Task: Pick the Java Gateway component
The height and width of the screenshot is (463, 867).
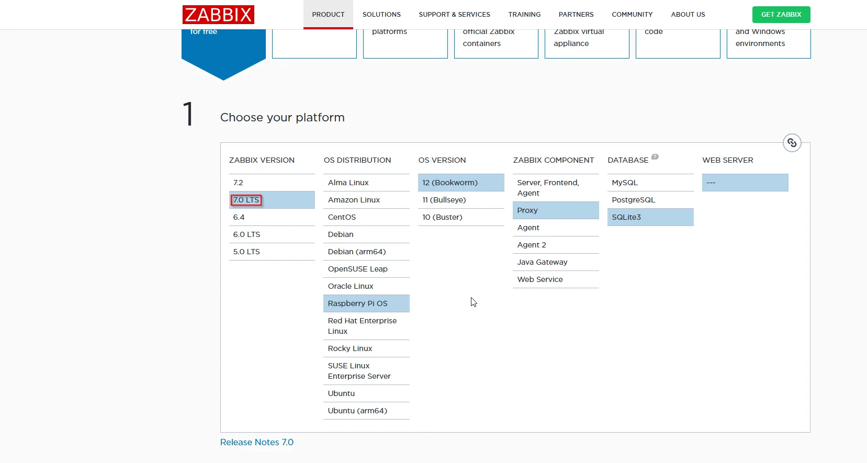Action: (x=556, y=262)
